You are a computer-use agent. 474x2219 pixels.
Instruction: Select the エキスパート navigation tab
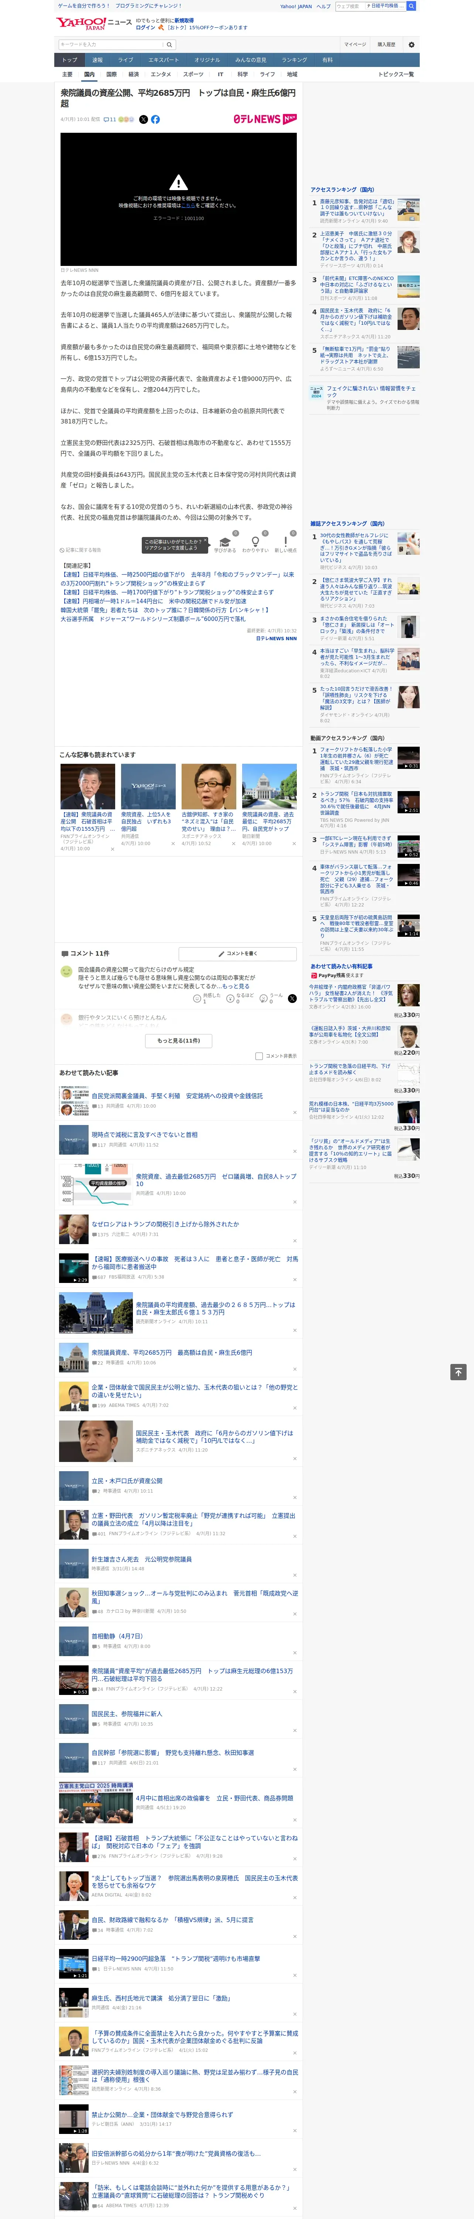pyautogui.click(x=164, y=60)
